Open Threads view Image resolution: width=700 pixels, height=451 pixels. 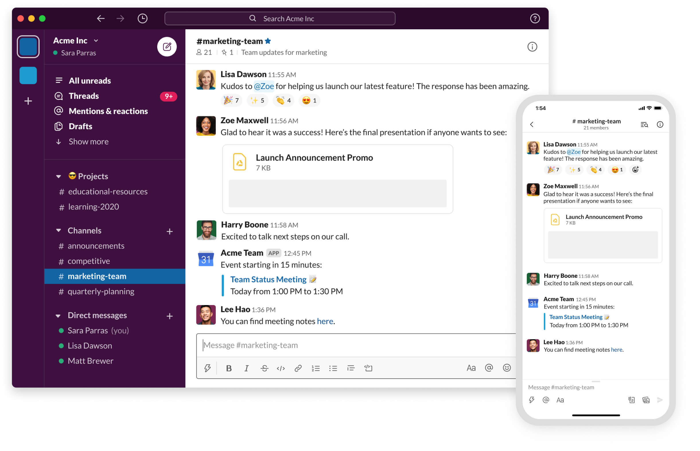84,95
